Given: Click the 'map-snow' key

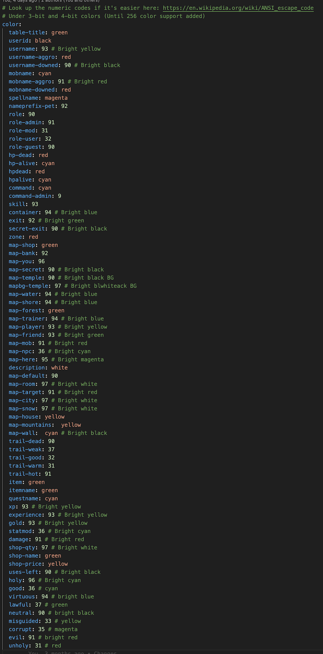Looking at the screenshot, I should (x=22, y=408).
